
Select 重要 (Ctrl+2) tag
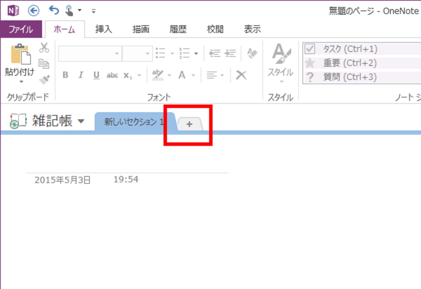tap(362, 63)
